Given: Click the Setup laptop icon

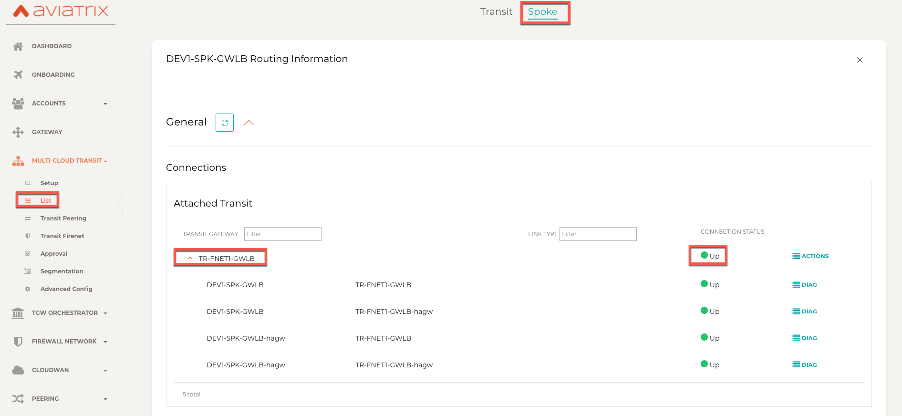Looking at the screenshot, I should pyautogui.click(x=28, y=183).
